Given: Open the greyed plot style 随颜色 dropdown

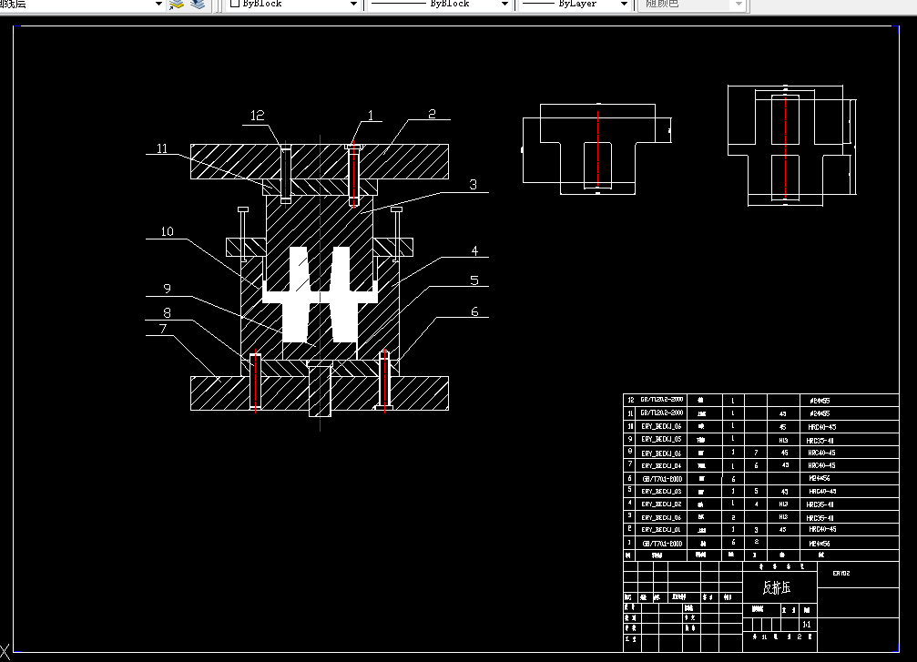Looking at the screenshot, I should tap(739, 4).
